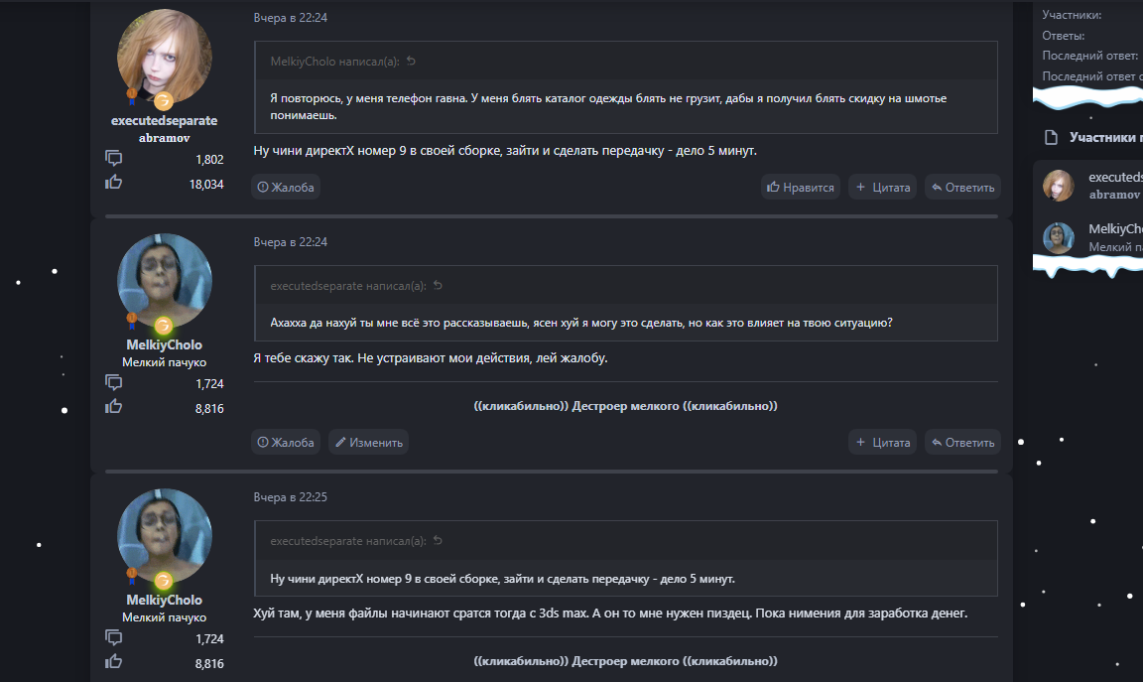This screenshot has width=1143, height=682.
Task: Click "Цитата" in the post containing "Изменить"
Action: (882, 442)
